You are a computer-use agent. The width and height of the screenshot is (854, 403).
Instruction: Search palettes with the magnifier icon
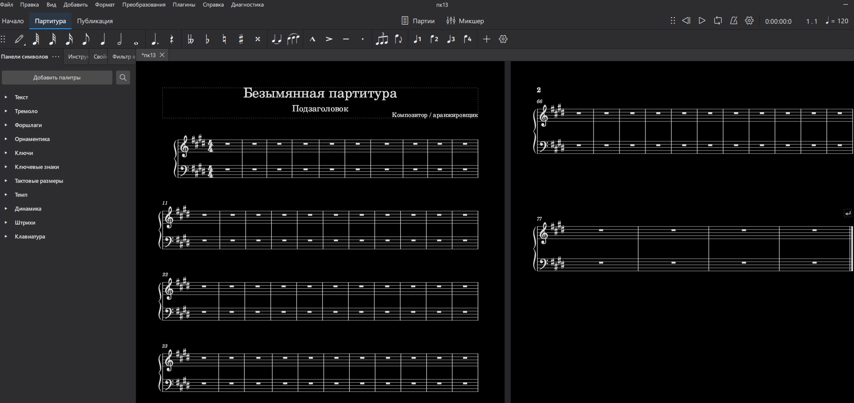click(x=123, y=78)
